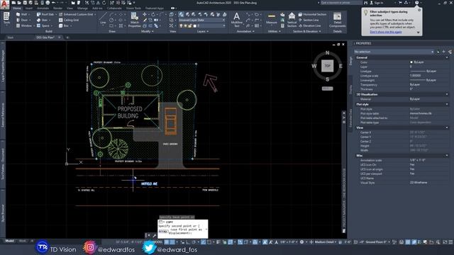Toggle PICKADD button in Properties panel

438,52
